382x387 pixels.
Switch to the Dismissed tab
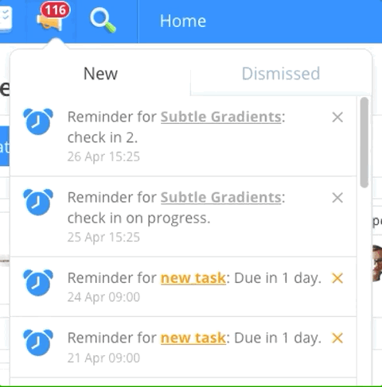click(x=281, y=73)
